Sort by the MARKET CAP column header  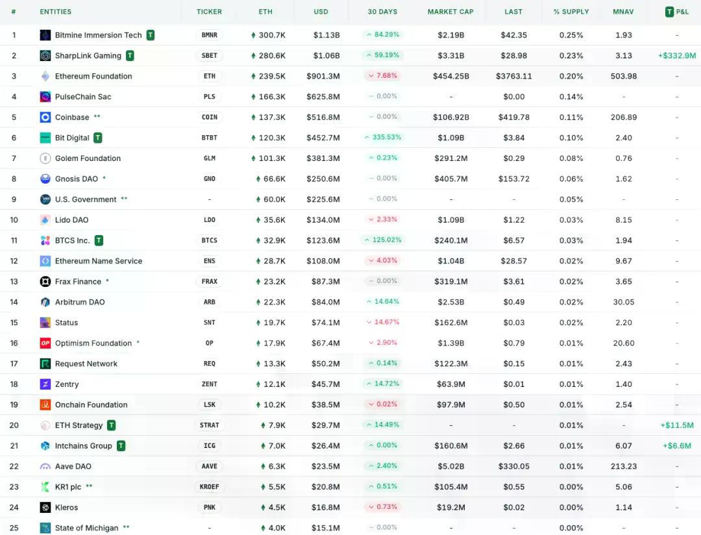pos(450,12)
